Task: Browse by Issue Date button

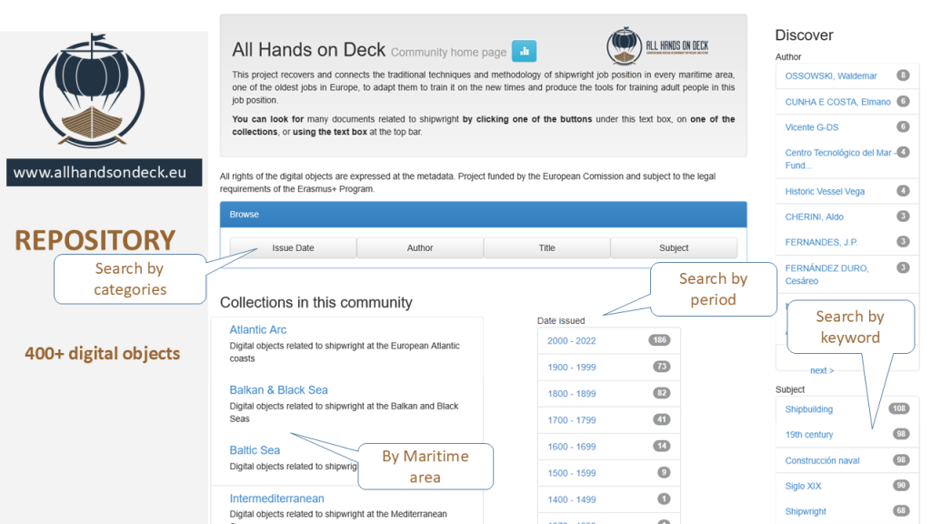Action: pos(293,247)
